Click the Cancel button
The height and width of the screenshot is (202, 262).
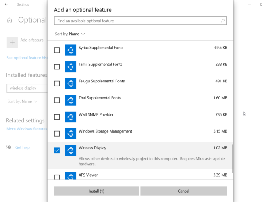pos(184,191)
